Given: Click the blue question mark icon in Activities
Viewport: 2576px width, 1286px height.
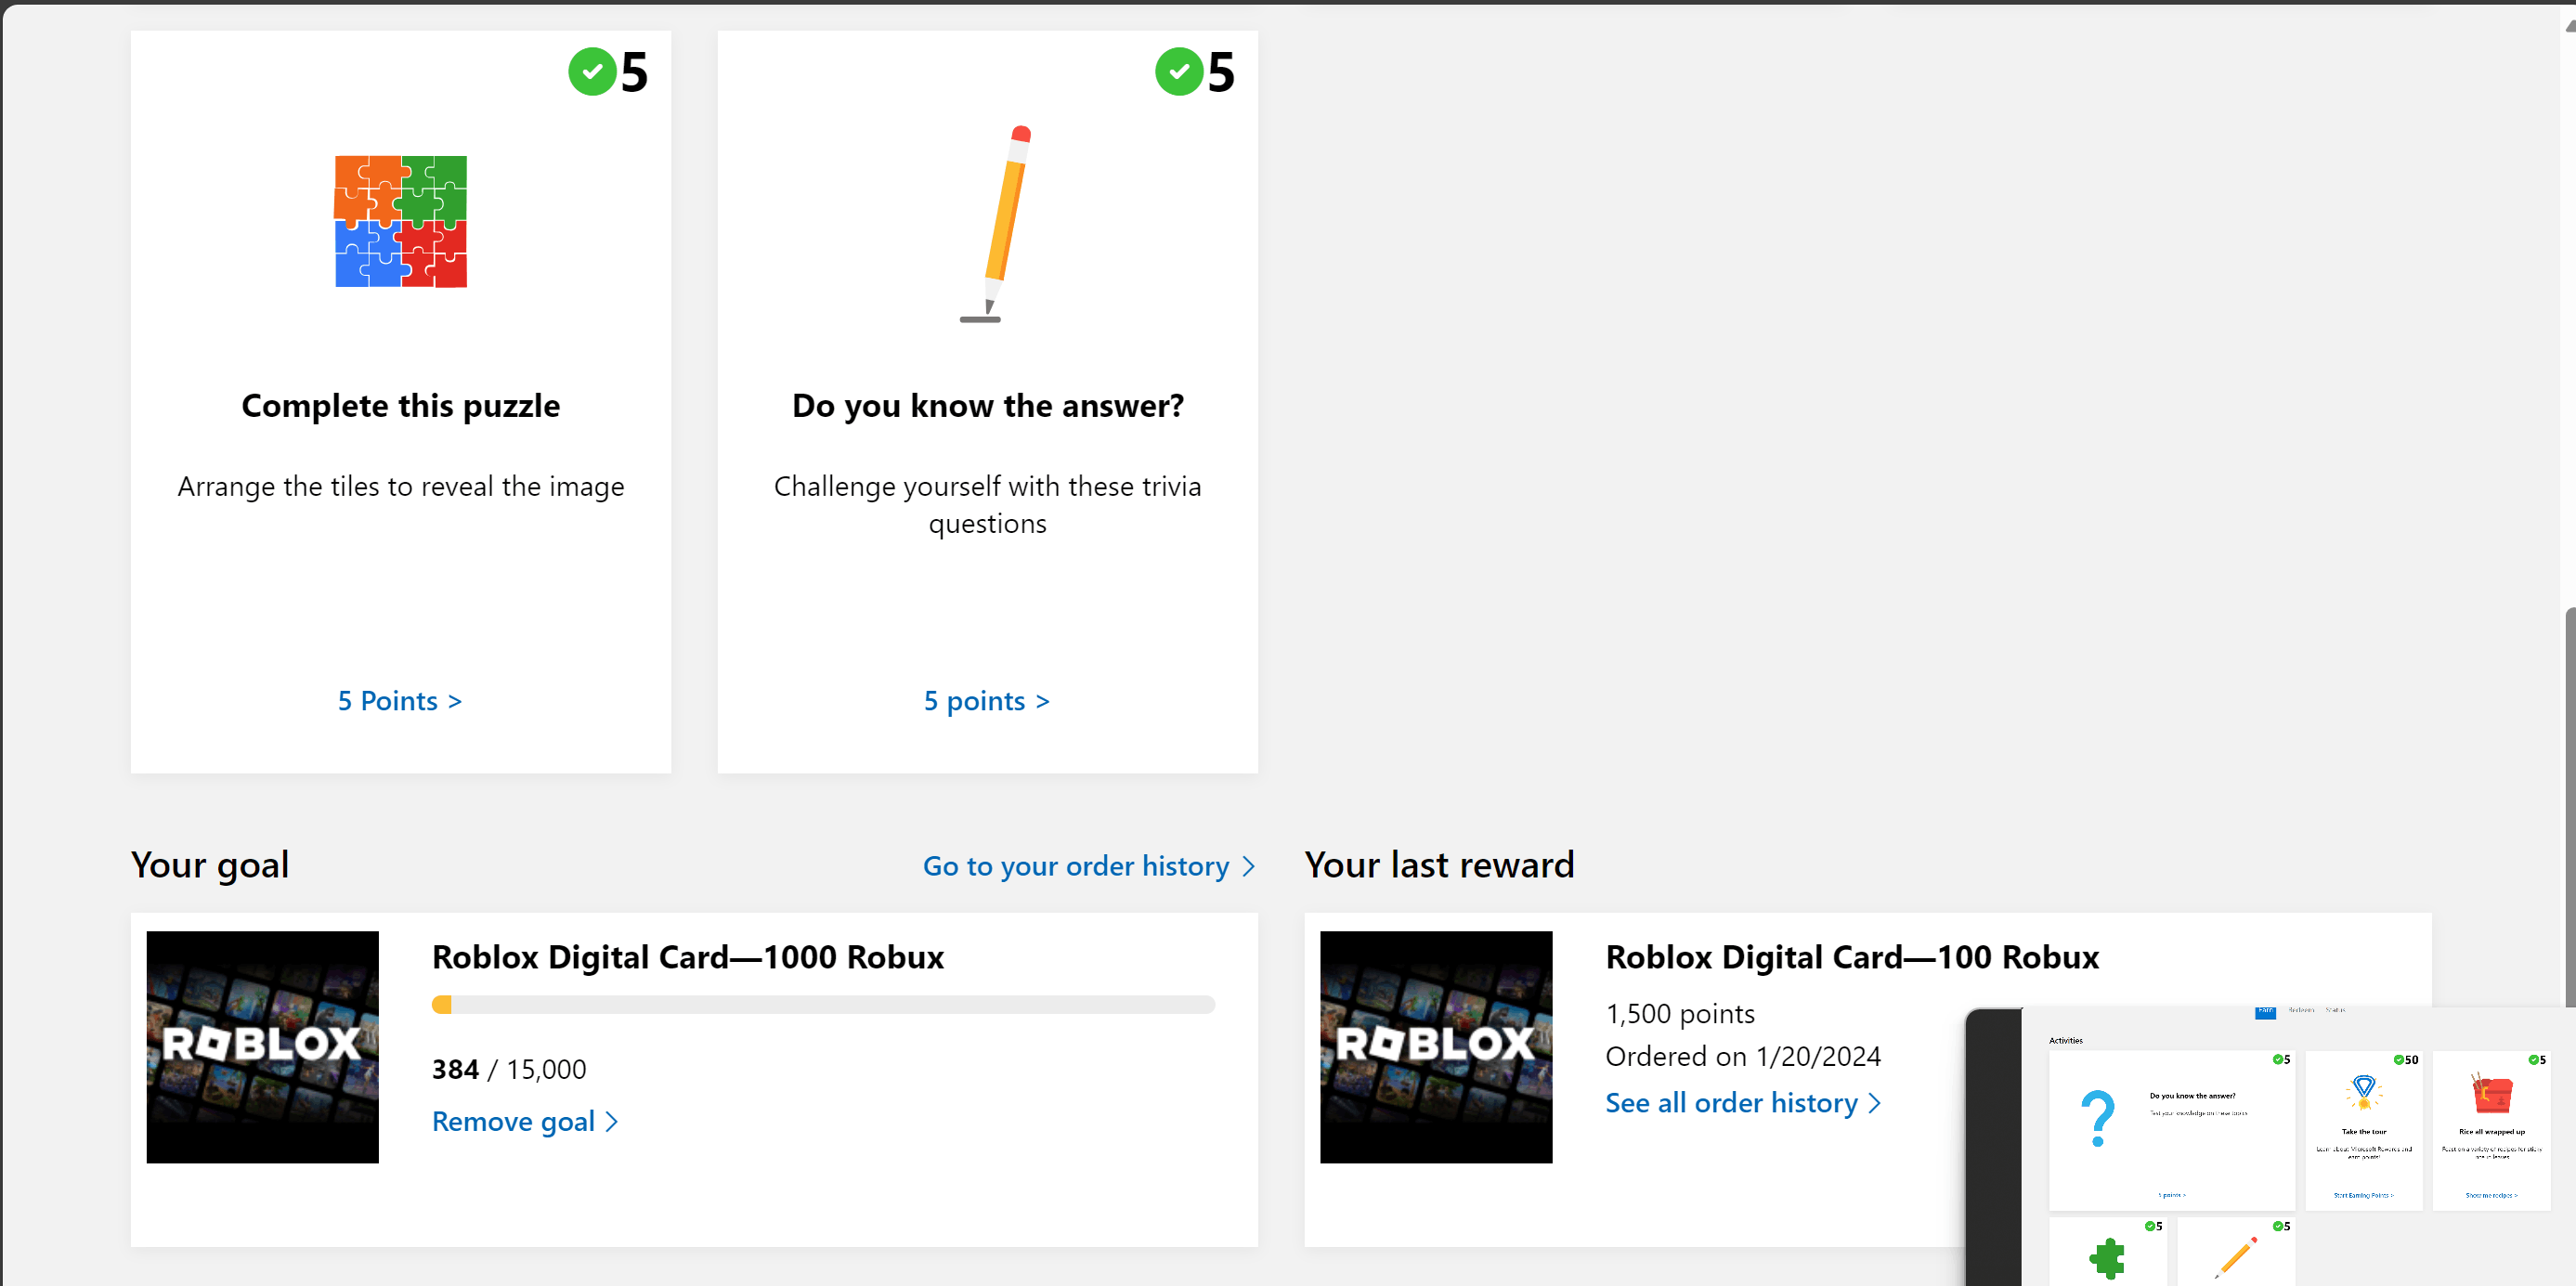Looking at the screenshot, I should (2099, 1116).
